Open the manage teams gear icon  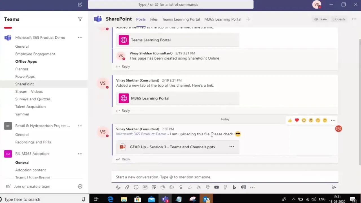pos(80,186)
